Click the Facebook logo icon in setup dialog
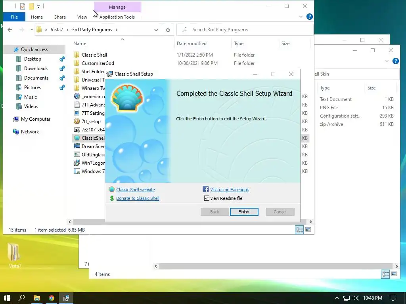 pyautogui.click(x=206, y=189)
